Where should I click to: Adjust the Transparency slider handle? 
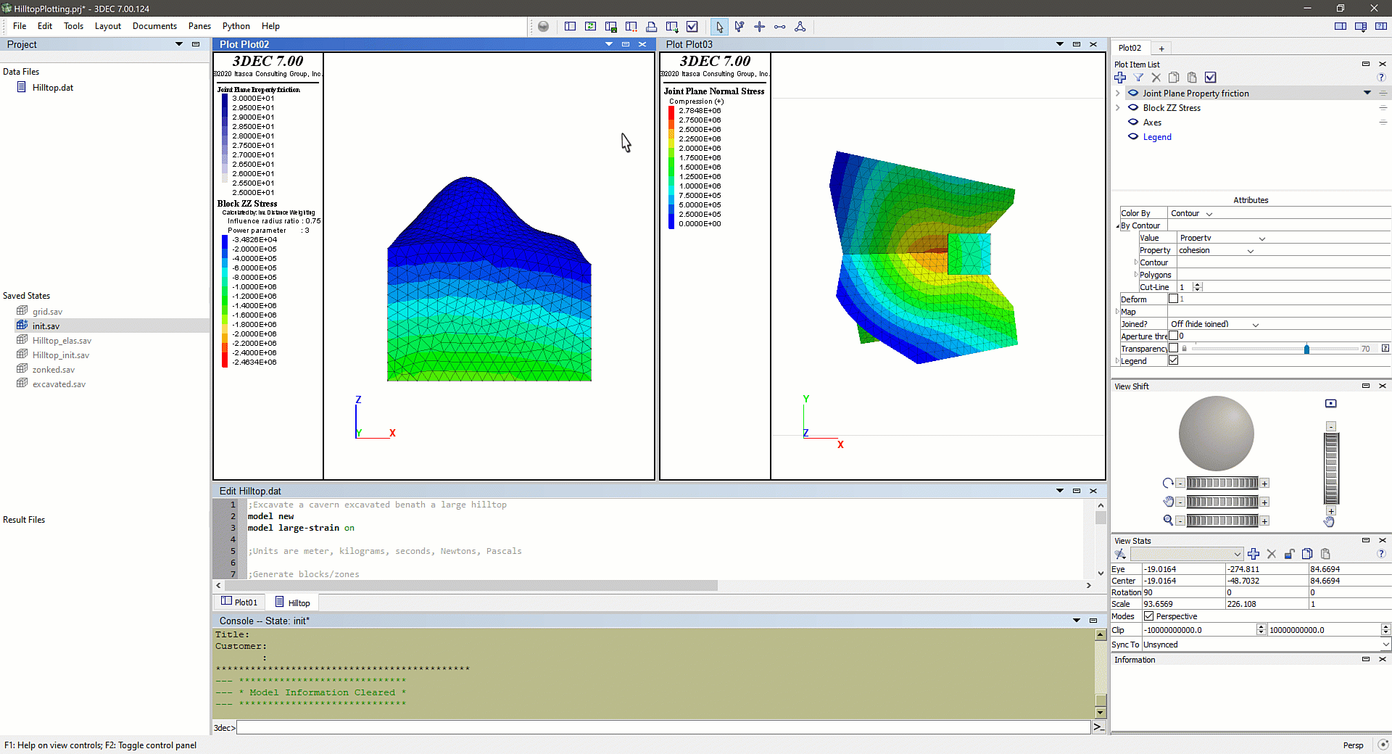1306,349
